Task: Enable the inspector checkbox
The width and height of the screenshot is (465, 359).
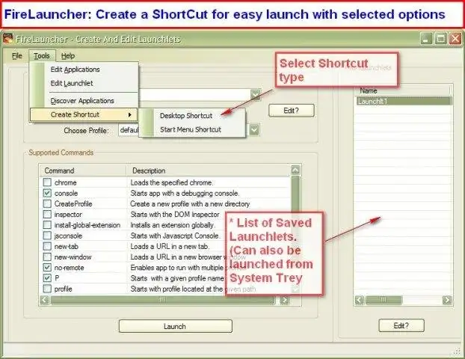Action: 47,214
